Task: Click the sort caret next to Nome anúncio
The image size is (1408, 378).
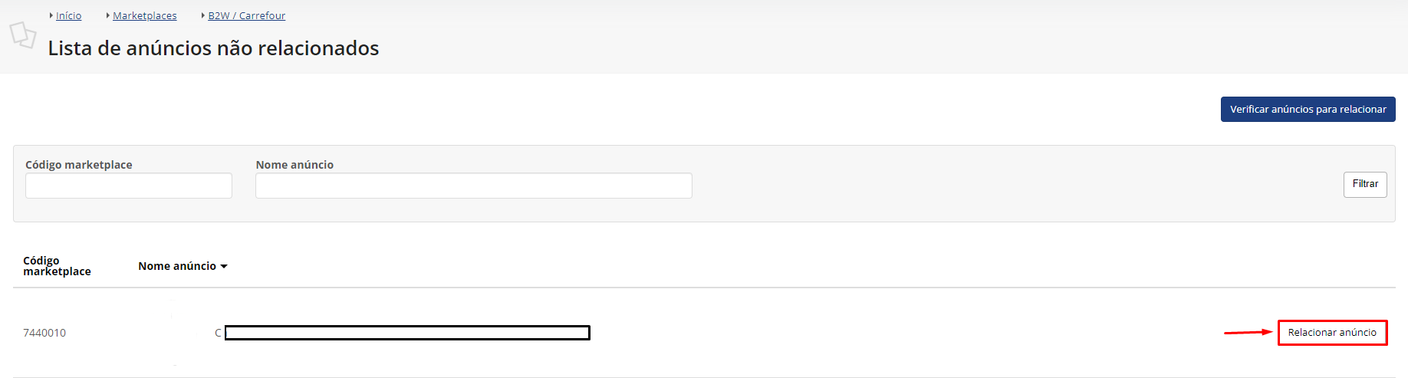Action: tap(224, 267)
